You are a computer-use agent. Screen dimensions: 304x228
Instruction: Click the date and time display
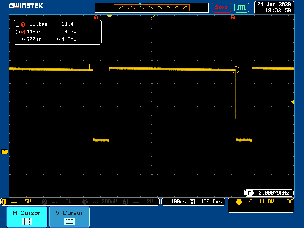coord(274,7)
